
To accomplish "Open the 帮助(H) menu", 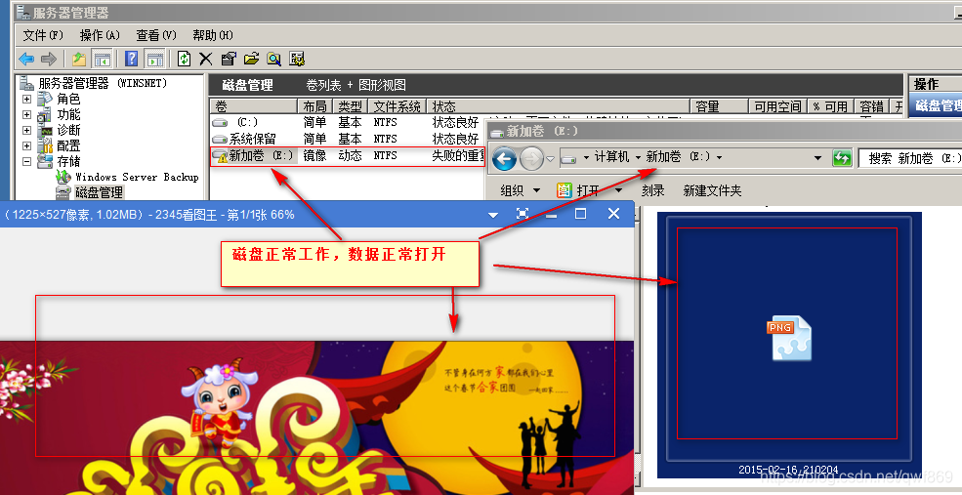I will click(213, 35).
